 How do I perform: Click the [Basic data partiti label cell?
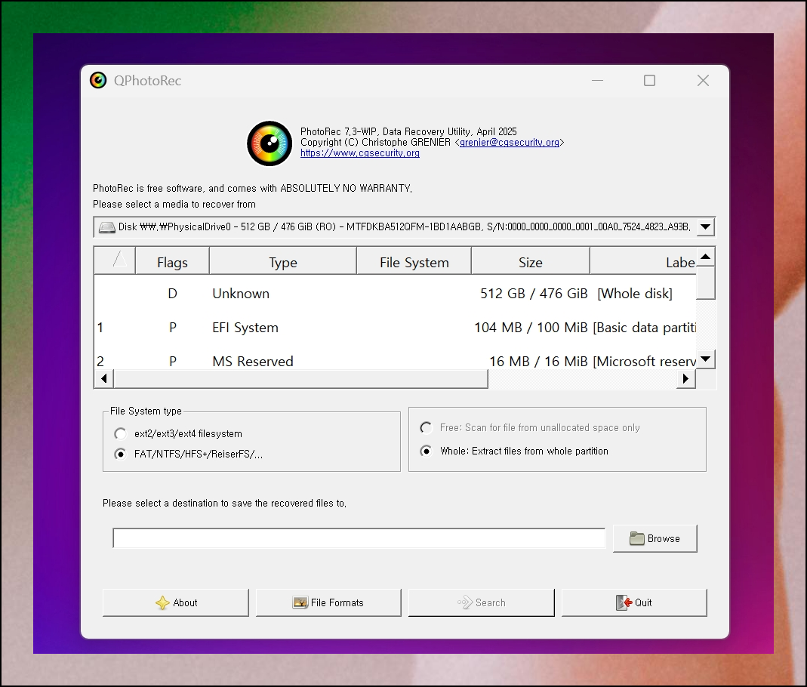pyautogui.click(x=645, y=328)
